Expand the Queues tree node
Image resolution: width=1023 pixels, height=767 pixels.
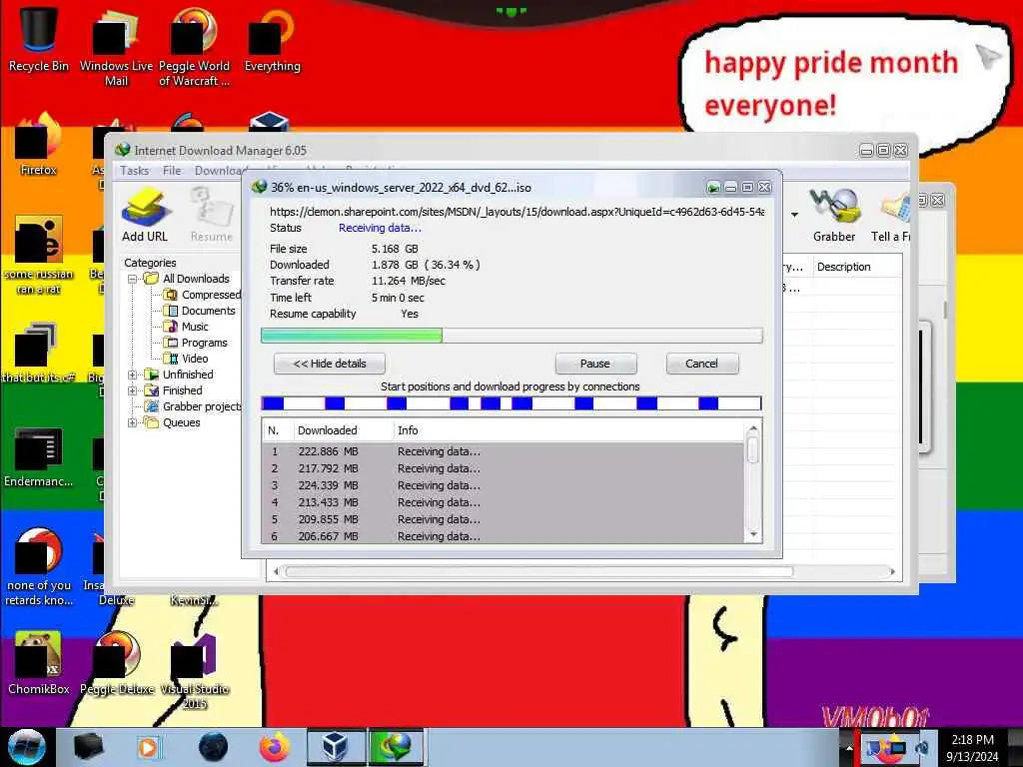[x=133, y=422]
